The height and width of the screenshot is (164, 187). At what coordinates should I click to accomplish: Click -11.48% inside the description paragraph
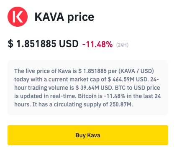pyautogui.click(x=115, y=96)
